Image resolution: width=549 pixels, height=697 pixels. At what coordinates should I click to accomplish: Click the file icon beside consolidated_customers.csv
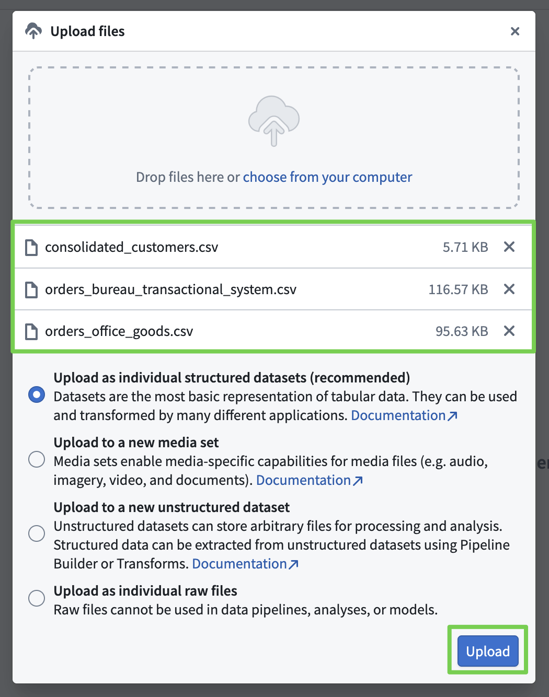click(x=31, y=247)
